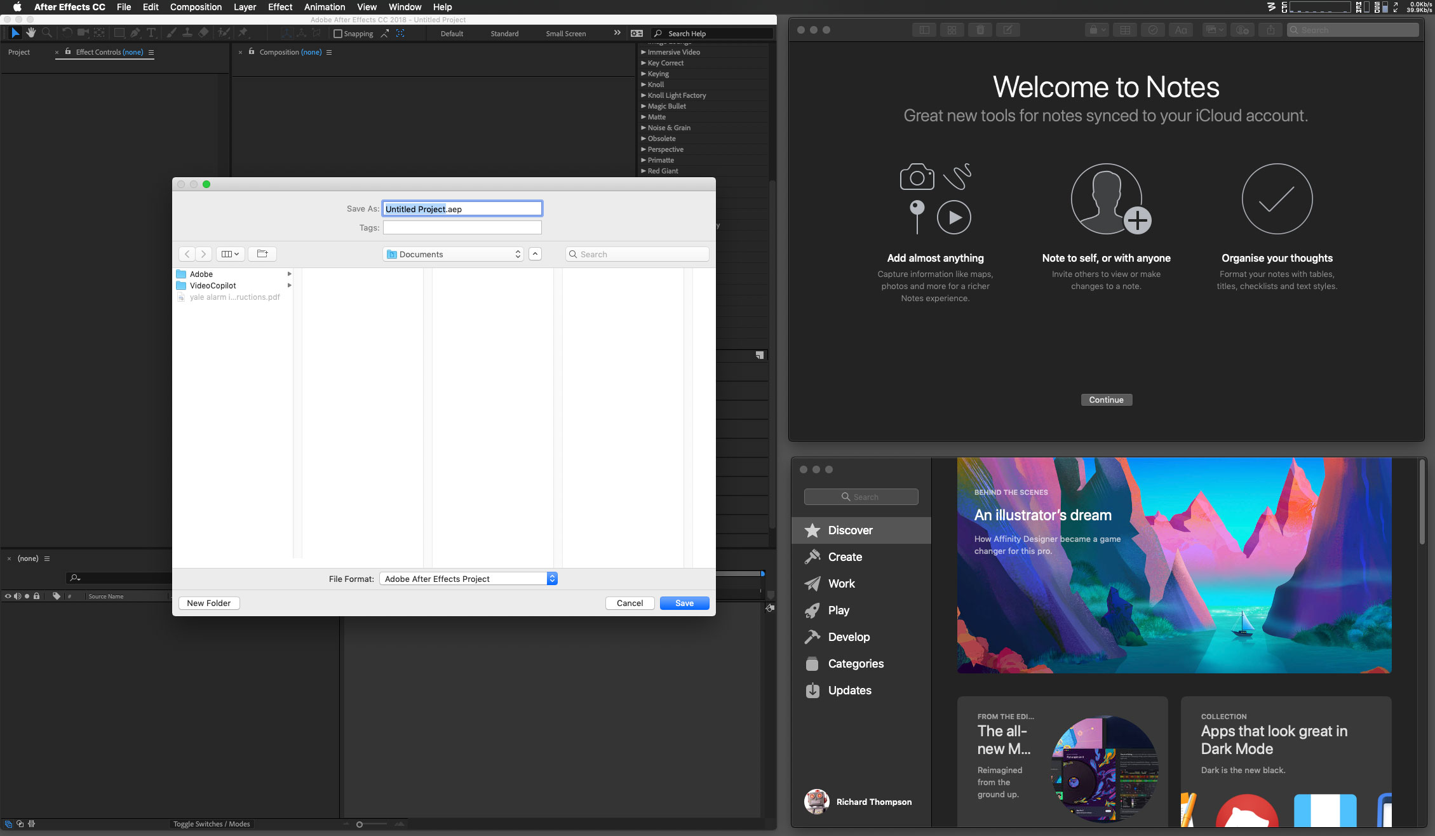Open the An illustrator's dream feature card

pos(1174,565)
